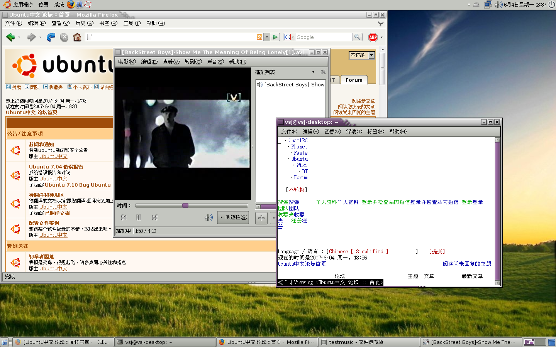This screenshot has width=556, height=347.
Task: Open Ubuntu 7.04 错误报告 forum link
Action: coord(56,167)
